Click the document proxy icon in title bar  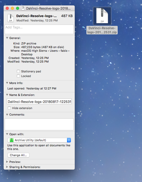[23, 8]
